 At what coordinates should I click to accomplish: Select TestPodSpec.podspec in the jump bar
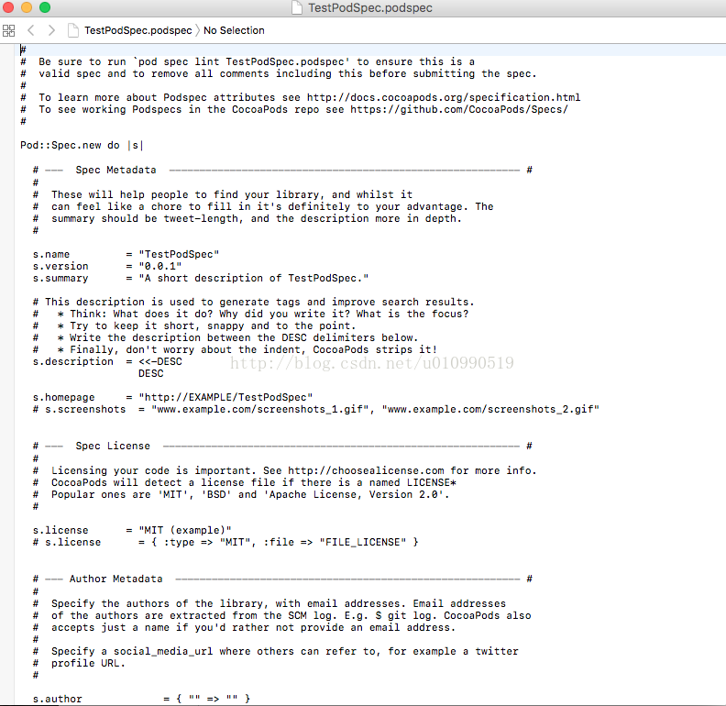pos(138,30)
